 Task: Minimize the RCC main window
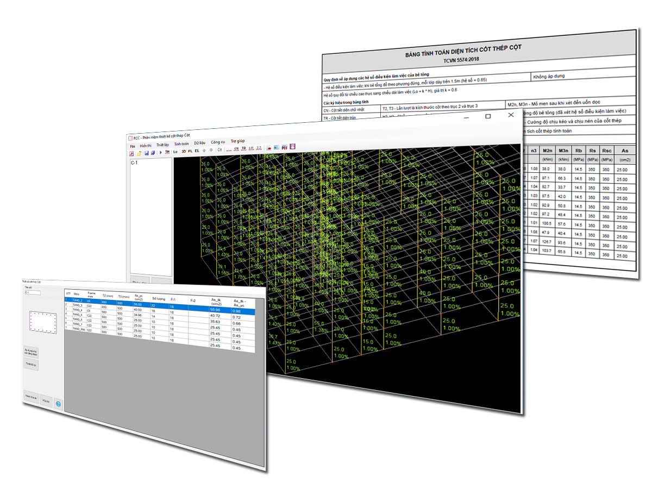(467, 117)
